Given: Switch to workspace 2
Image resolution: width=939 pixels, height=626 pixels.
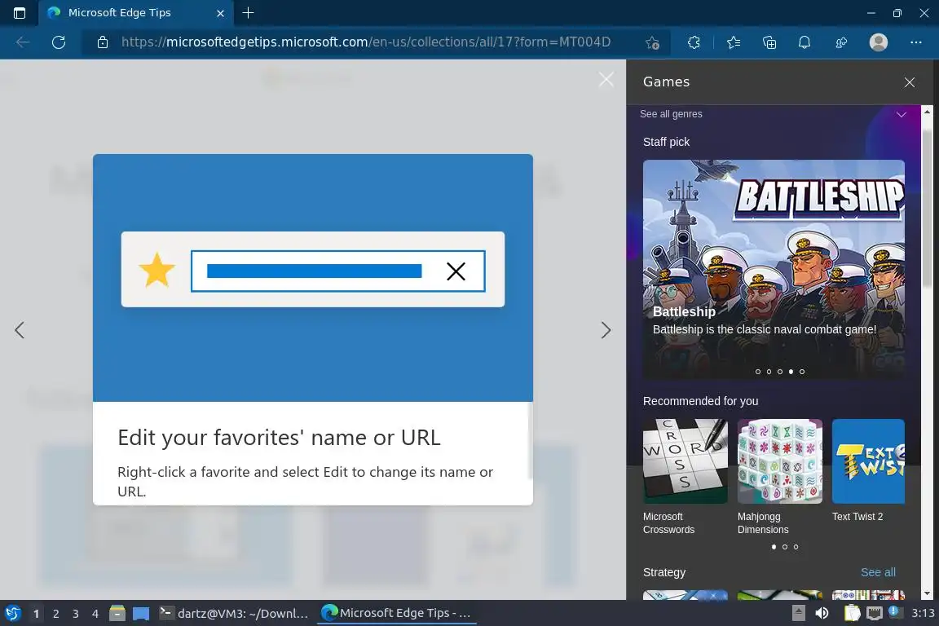Looking at the screenshot, I should (55, 614).
